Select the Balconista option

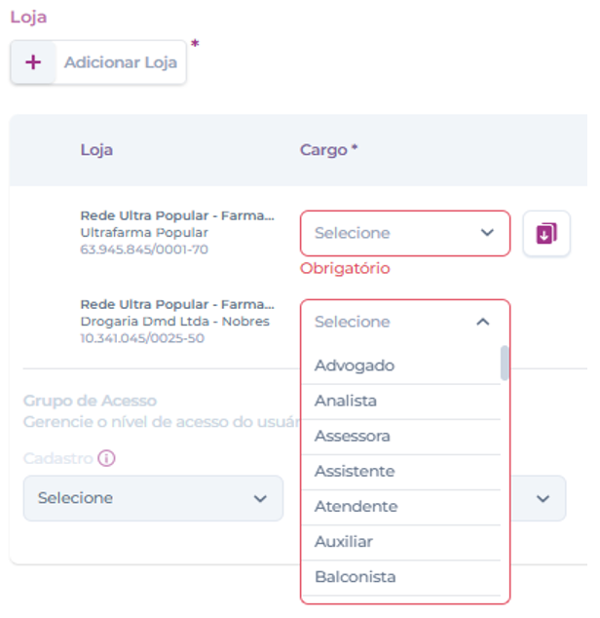click(x=356, y=576)
